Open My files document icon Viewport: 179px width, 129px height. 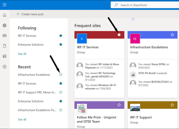(4, 46)
